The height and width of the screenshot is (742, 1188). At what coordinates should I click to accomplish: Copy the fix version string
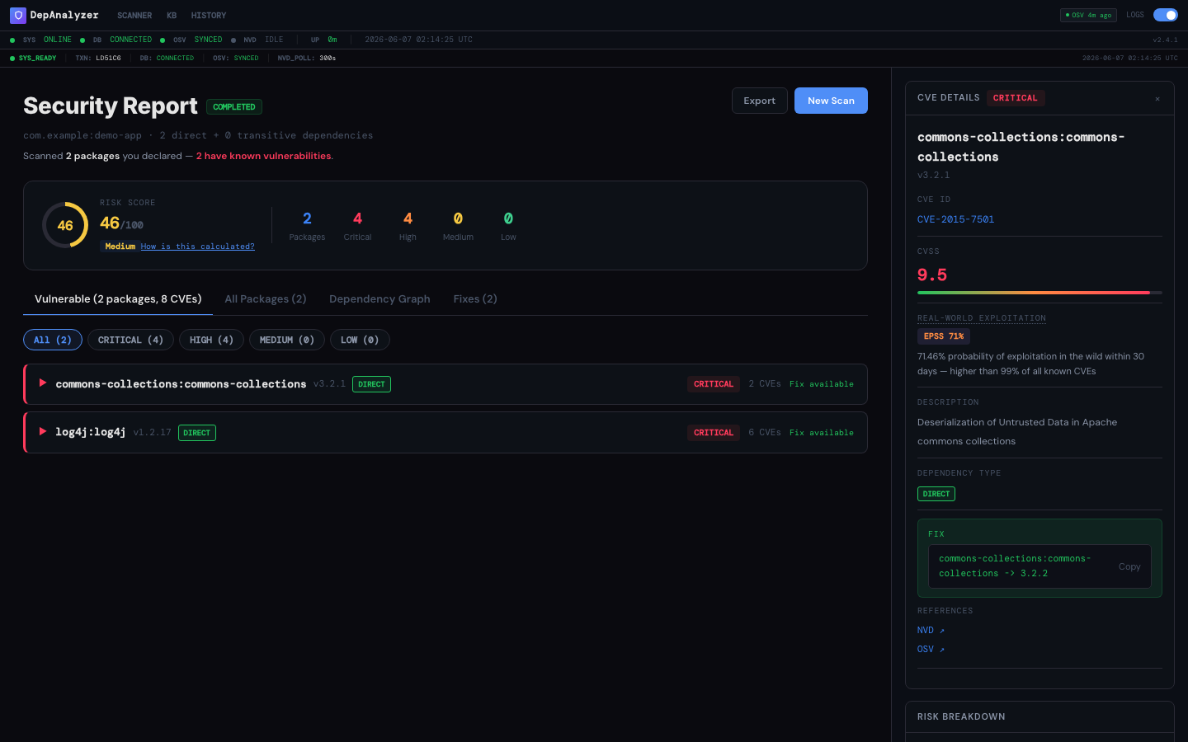pos(1129,566)
